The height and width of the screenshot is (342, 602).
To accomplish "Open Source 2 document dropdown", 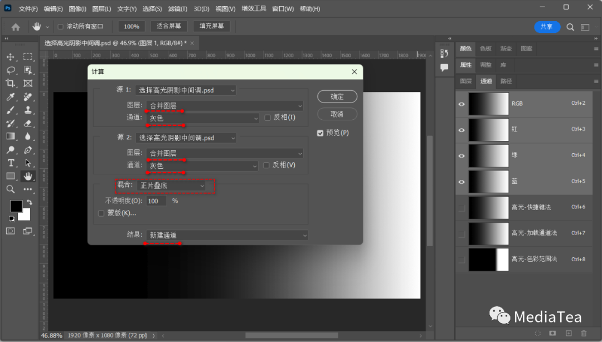I will pyautogui.click(x=186, y=138).
